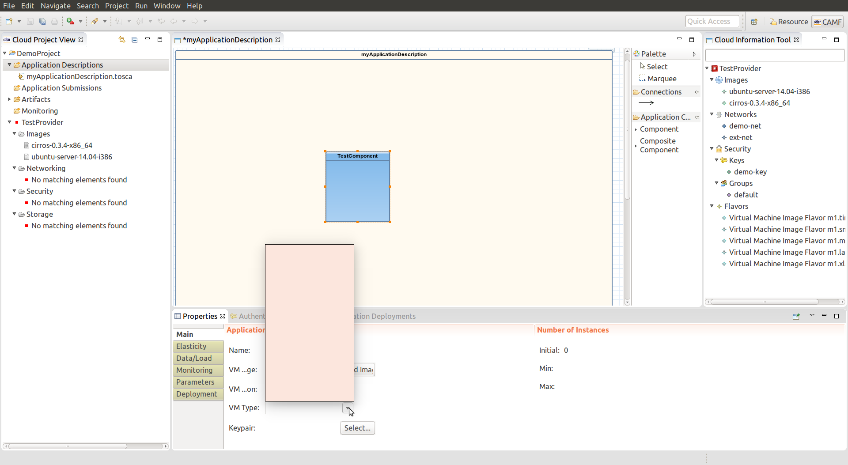Click the Quick Access search field
The width and height of the screenshot is (848, 465).
click(712, 21)
